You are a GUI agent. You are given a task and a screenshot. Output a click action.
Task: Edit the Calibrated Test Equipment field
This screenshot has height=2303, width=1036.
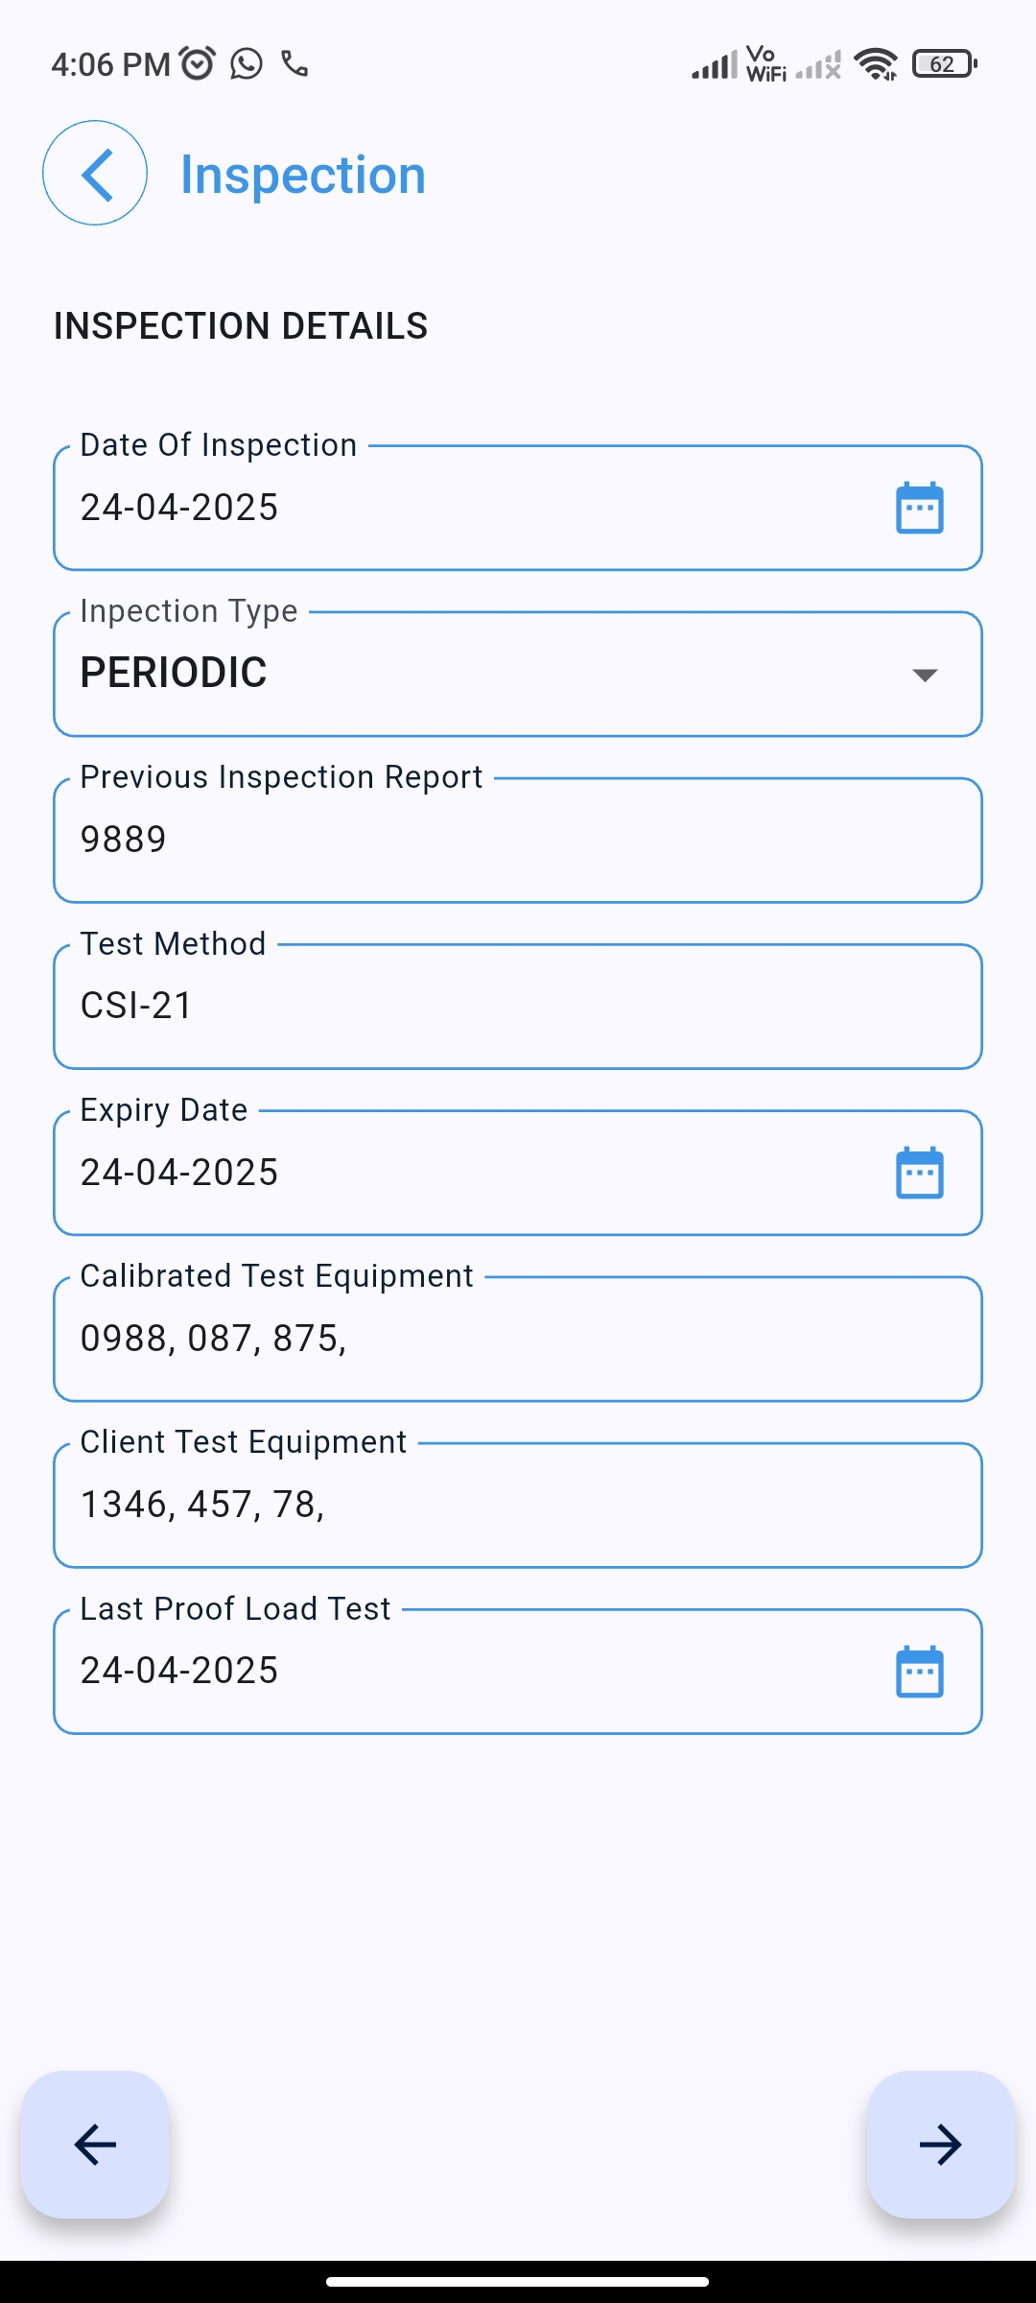(518, 1339)
